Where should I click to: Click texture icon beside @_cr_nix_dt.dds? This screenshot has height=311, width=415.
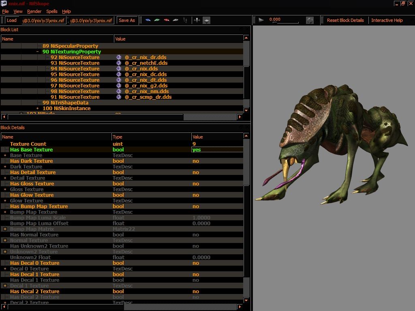click(x=119, y=80)
